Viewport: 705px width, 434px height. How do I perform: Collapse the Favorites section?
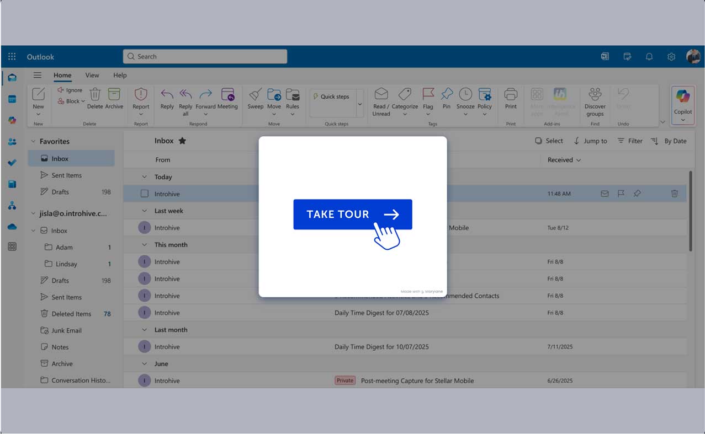click(x=33, y=142)
